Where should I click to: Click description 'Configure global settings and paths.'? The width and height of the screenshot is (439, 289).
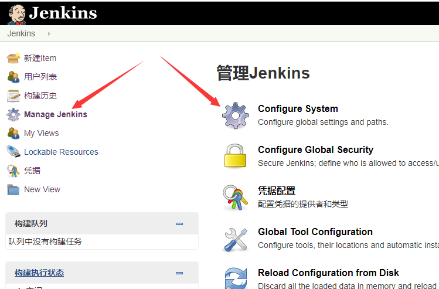(323, 122)
